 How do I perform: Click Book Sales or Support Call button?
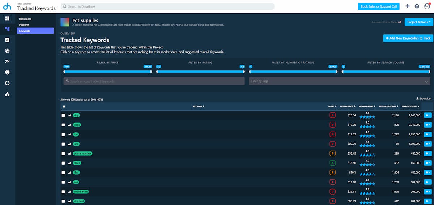pos(379,6)
